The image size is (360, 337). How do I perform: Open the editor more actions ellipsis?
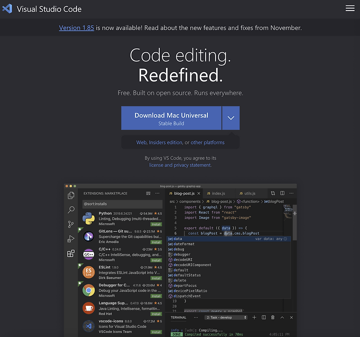[291, 193]
